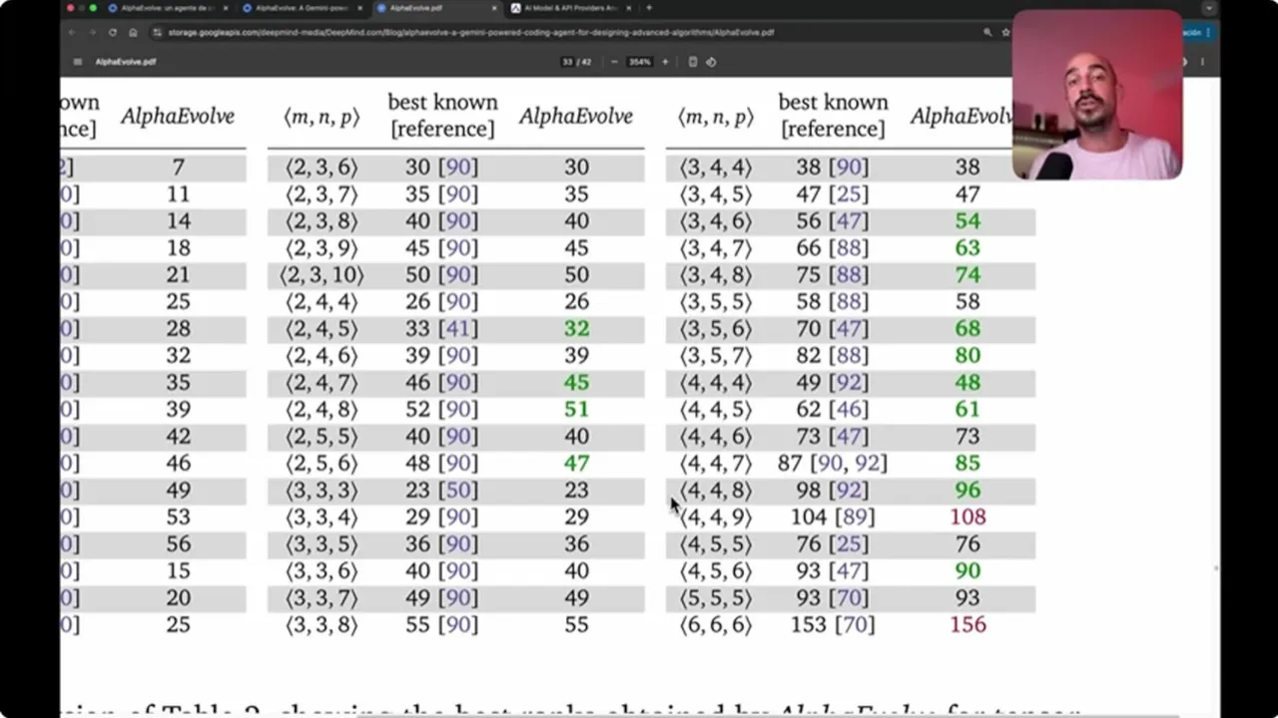Click the 354% zoom level field
Screen dimensions: 1278x718
pyautogui.click(x=639, y=62)
